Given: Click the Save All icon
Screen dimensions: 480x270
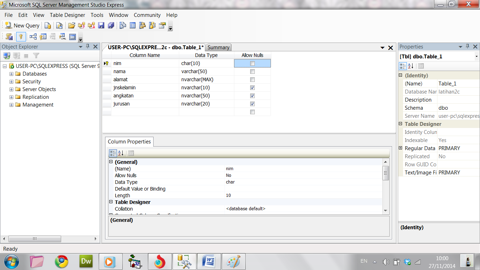Looking at the screenshot, I should (111, 25).
